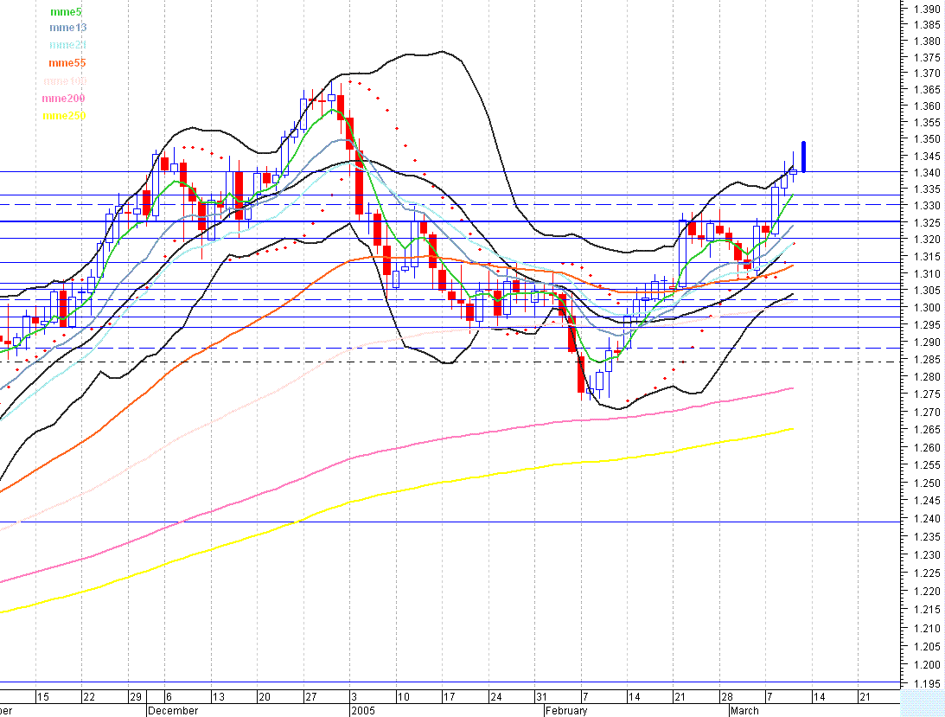
Task: Select the yellow mme250 legend label
Action: [63, 116]
